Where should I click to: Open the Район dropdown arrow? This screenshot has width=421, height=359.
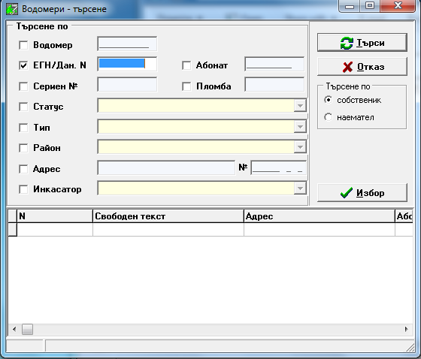click(300, 146)
